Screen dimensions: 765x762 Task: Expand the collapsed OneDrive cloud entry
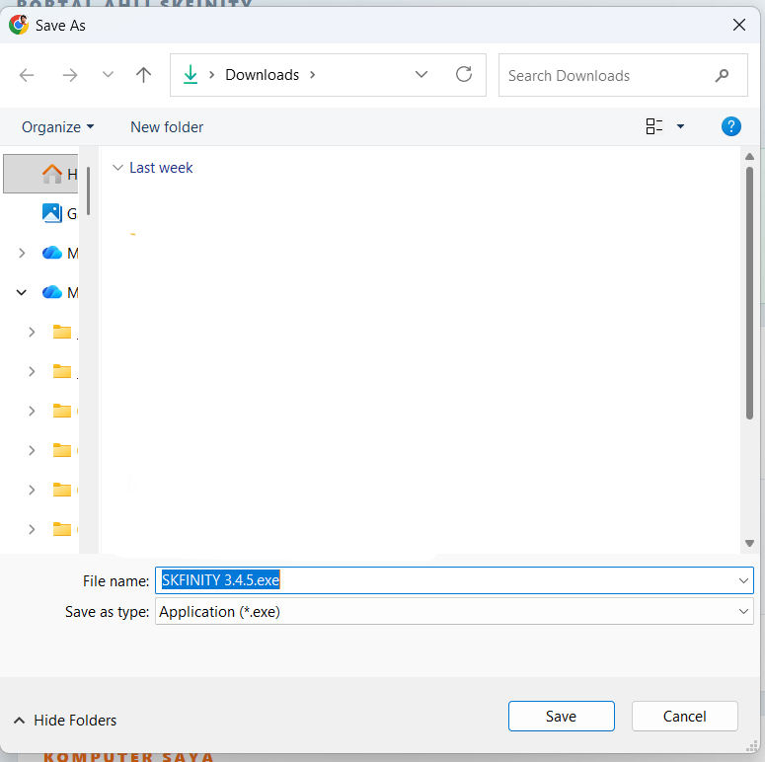[x=22, y=253]
